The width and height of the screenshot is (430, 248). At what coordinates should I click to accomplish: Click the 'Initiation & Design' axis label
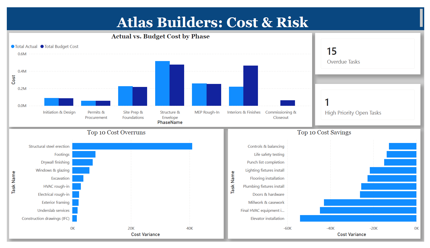(59, 112)
